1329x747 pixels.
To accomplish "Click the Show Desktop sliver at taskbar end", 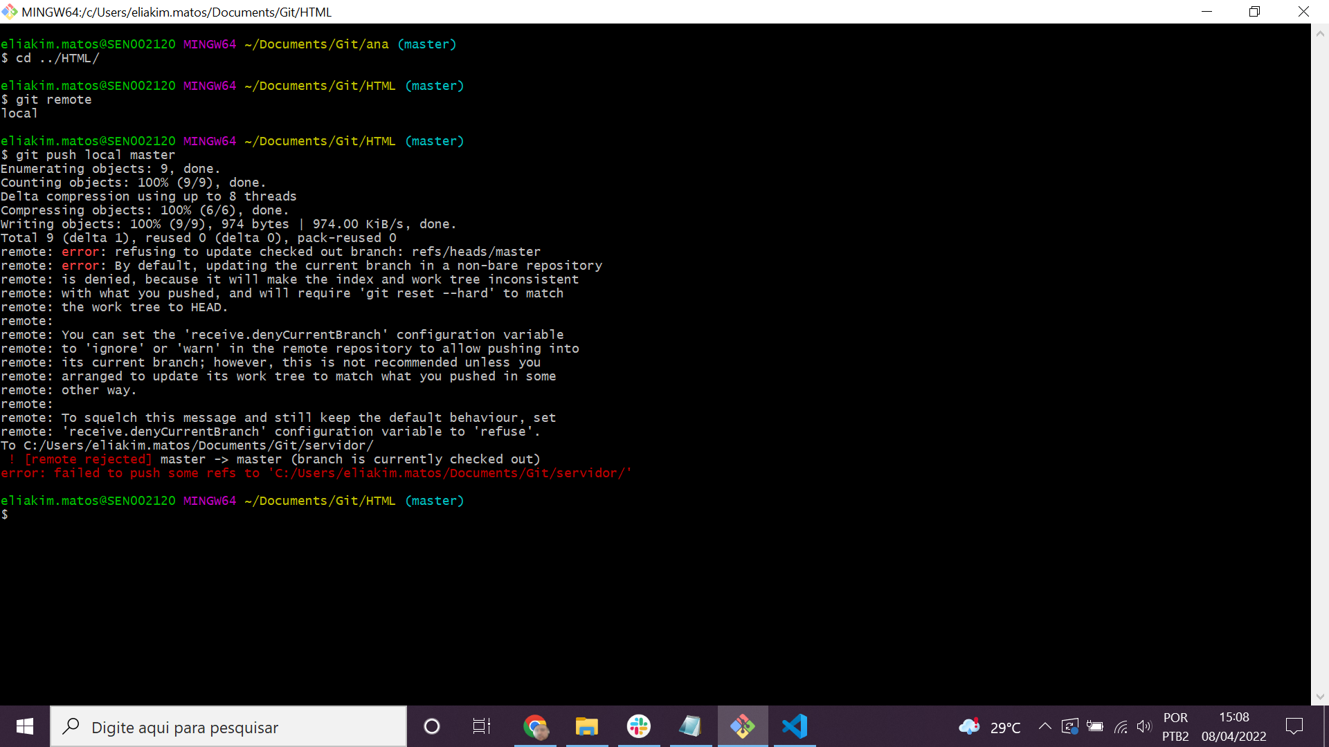I will coord(1326,726).
